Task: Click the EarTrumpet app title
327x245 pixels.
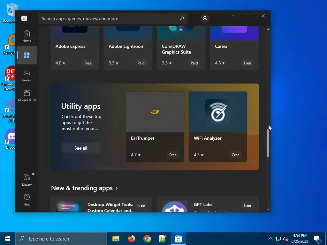Action: 143,138
